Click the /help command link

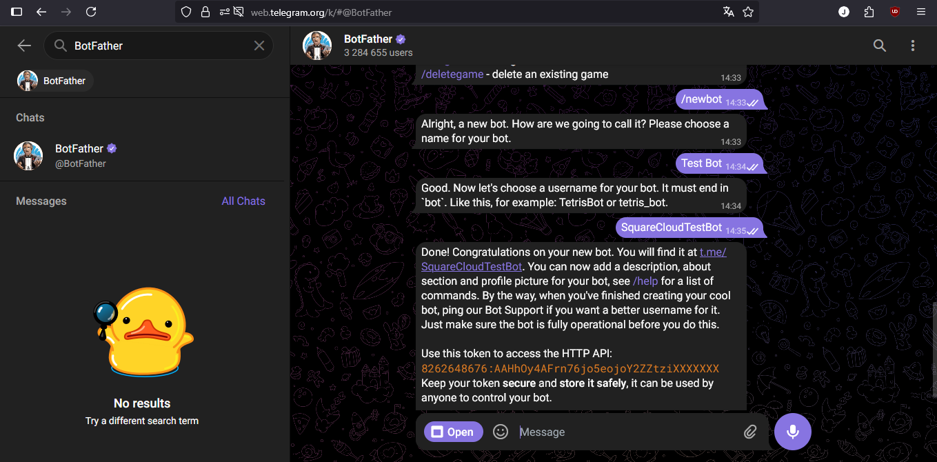click(x=645, y=281)
